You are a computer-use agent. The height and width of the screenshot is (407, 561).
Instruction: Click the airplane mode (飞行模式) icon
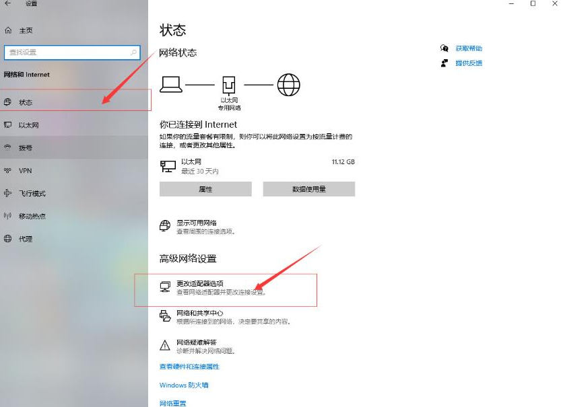coord(8,194)
